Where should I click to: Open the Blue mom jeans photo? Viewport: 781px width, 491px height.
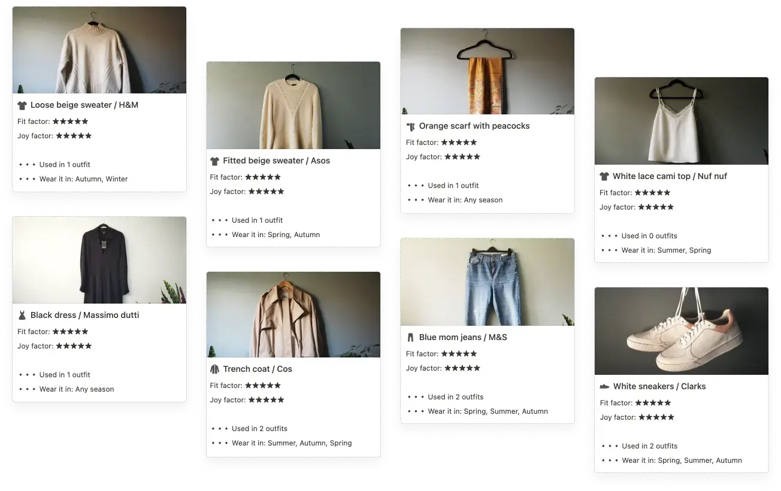tap(488, 282)
